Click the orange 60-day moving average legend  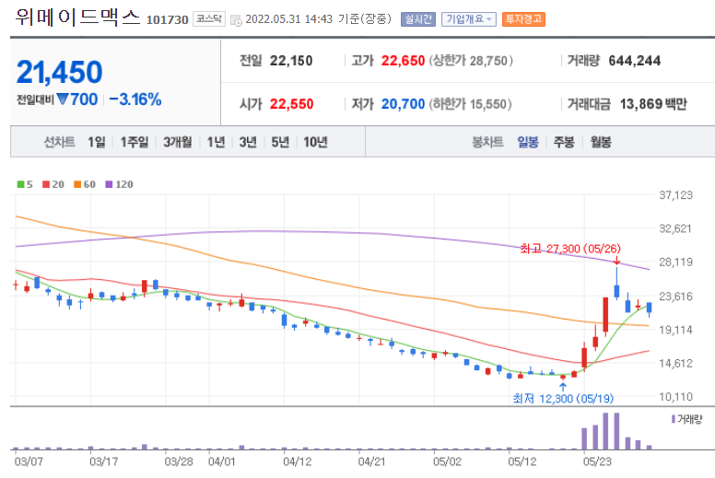click(85, 184)
